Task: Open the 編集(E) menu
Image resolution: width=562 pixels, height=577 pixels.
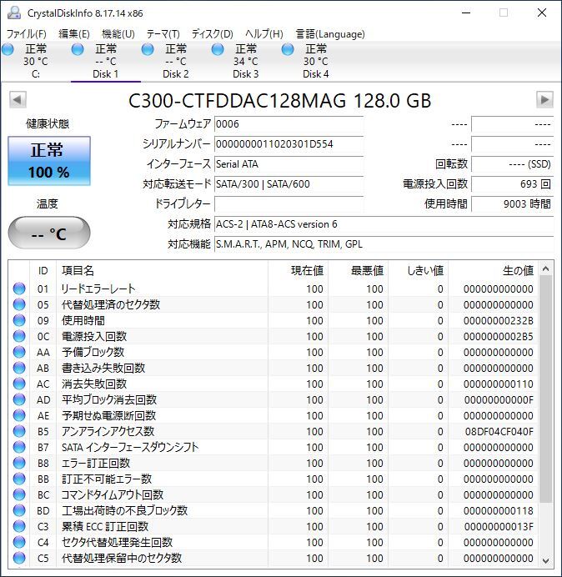Action: coord(74,34)
